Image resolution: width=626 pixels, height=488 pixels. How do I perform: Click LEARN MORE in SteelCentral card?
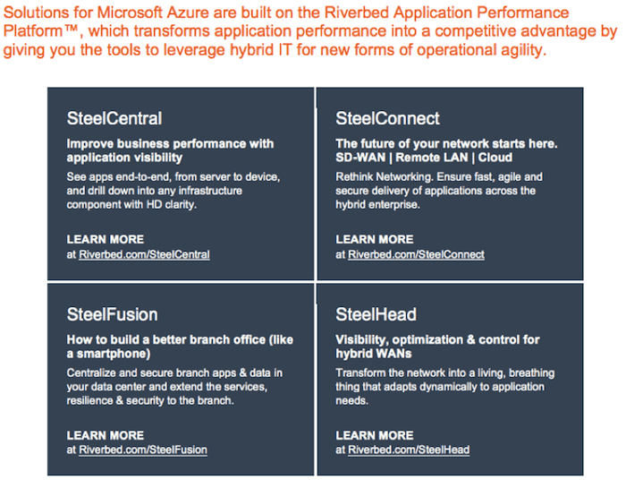(106, 239)
